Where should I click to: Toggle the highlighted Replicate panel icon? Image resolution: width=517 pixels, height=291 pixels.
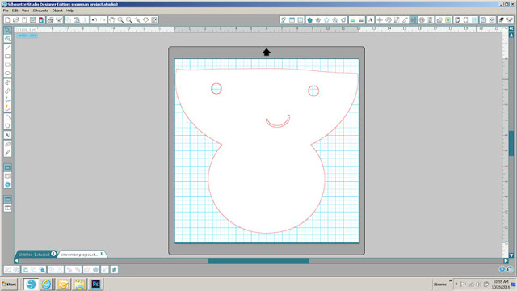[x=413, y=20]
